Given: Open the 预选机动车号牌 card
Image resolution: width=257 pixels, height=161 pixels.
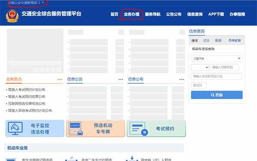Looking at the screenshot, I should (x=96, y=129).
